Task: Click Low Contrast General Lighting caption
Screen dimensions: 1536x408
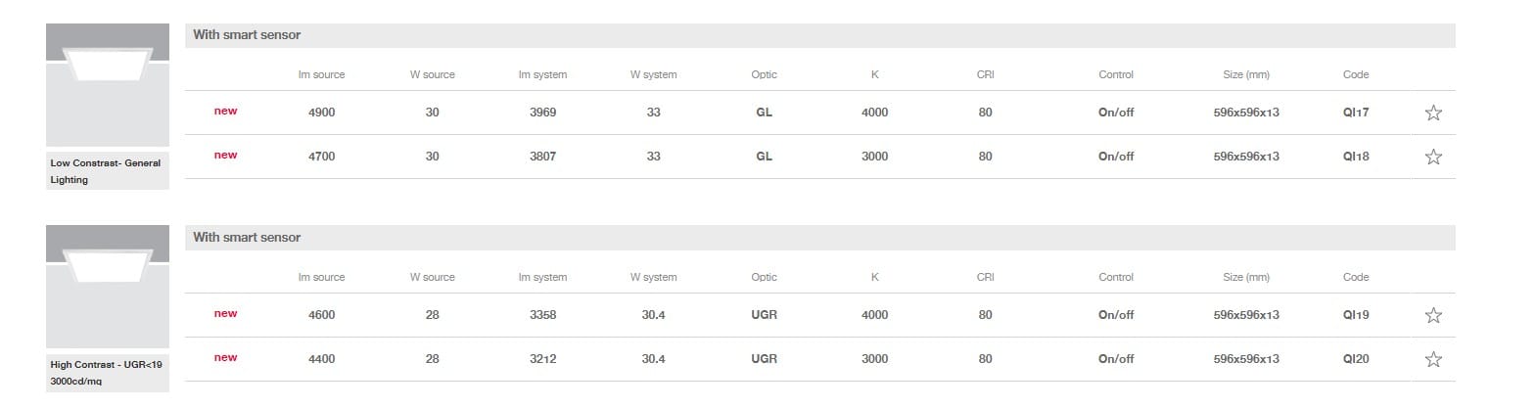Action: 106,171
